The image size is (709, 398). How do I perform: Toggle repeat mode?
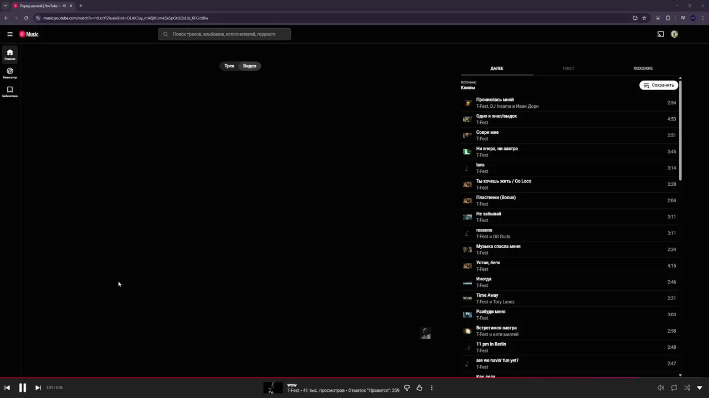[x=674, y=388]
